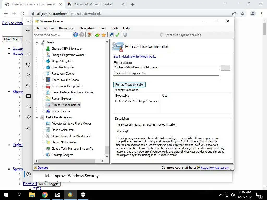Open File Explorer from the taskbar
267x200 pixels.
32,195
